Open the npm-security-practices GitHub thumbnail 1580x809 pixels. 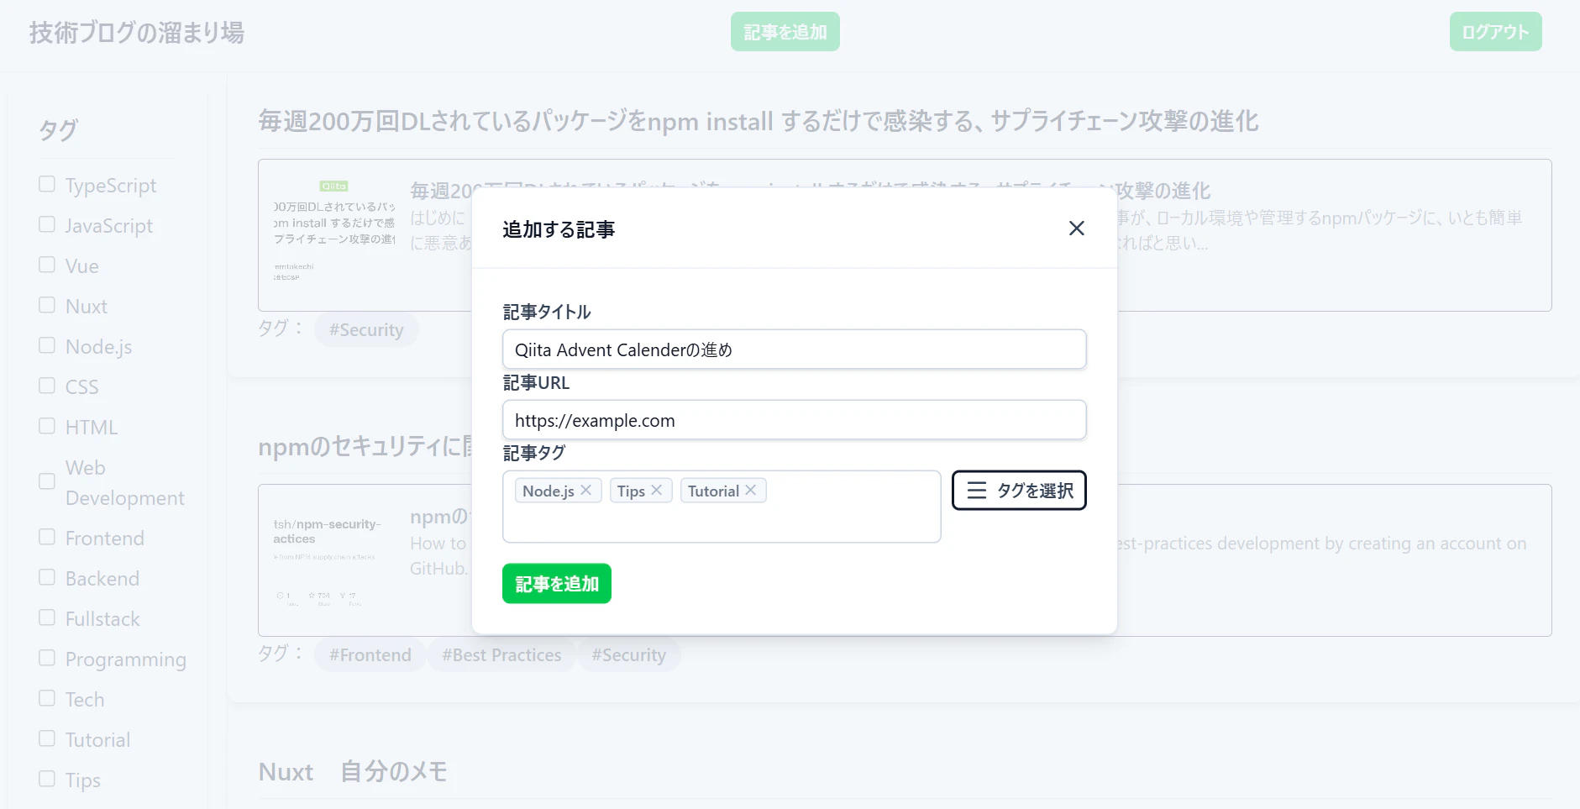(334, 559)
